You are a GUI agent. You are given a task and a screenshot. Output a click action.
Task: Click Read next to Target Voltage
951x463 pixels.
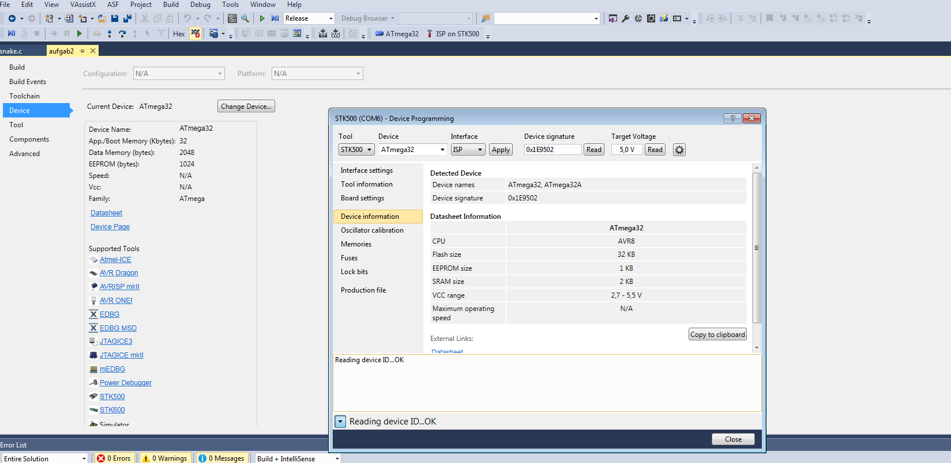pos(655,150)
